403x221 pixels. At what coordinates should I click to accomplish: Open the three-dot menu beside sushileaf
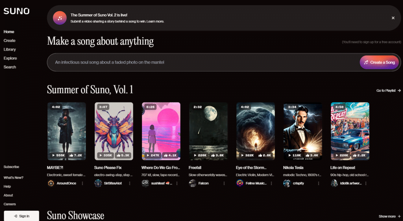[x=177, y=183]
